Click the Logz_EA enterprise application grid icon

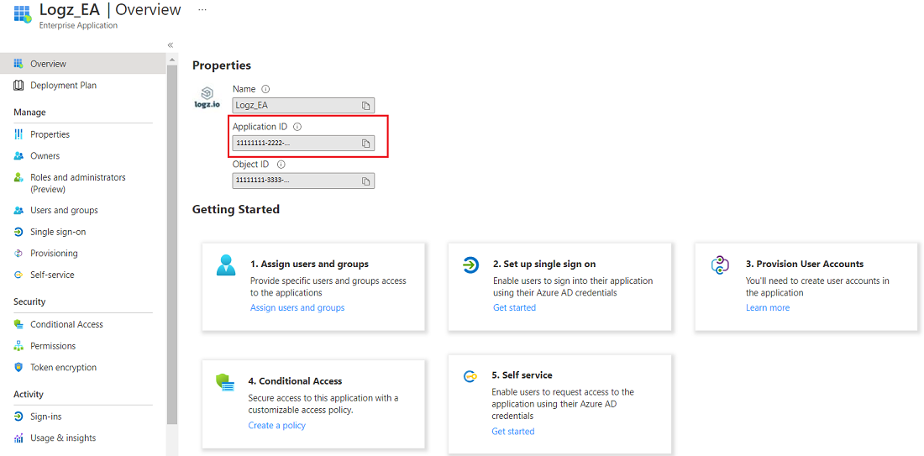tap(23, 14)
